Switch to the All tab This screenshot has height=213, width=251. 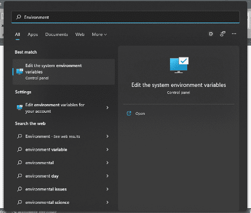18,34
